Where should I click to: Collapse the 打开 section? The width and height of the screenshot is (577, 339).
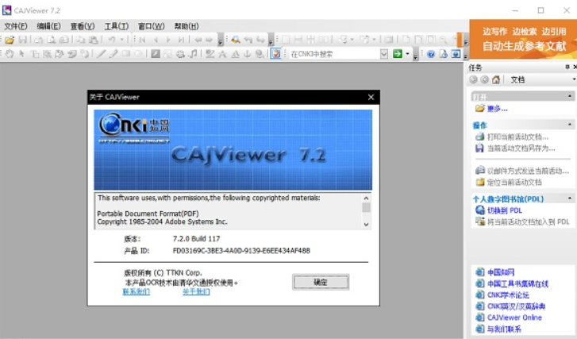coord(570,96)
